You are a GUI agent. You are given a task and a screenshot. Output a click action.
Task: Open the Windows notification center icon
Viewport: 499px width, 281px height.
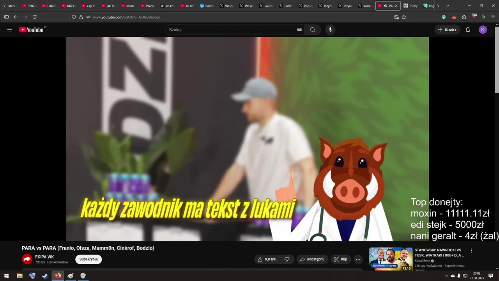pos(491,276)
